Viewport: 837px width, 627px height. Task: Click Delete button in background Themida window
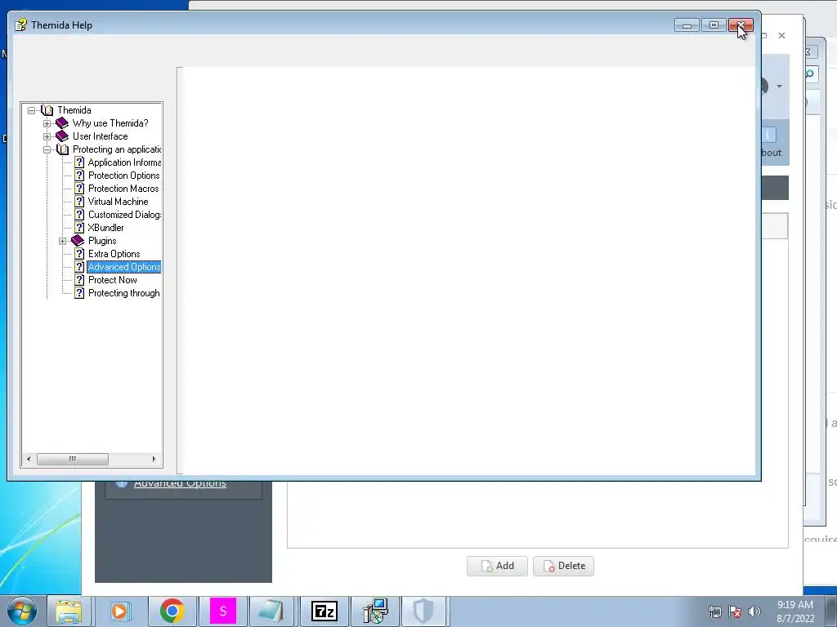(564, 566)
